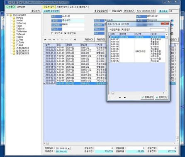Switch to the 지출부 입력 tab
Screen dimensions: 185x157
pyautogui.click(x=62, y=7)
